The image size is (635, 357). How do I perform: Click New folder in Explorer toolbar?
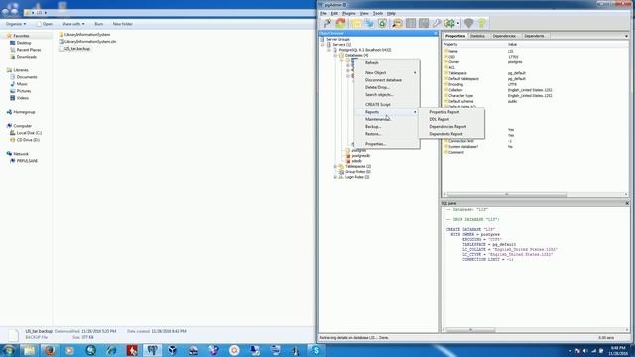click(122, 24)
